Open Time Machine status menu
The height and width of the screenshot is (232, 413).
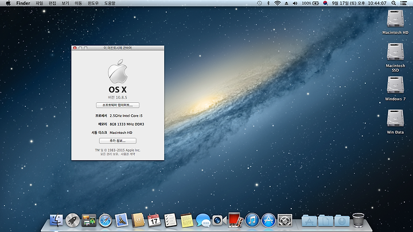(259, 3)
